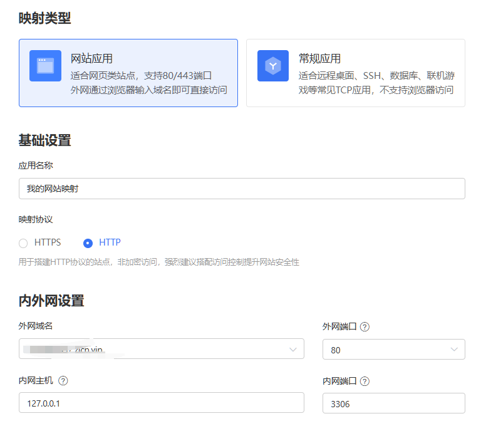481x426 pixels.
Task: Click the 网站应用 browser window icon
Action: [x=45, y=66]
